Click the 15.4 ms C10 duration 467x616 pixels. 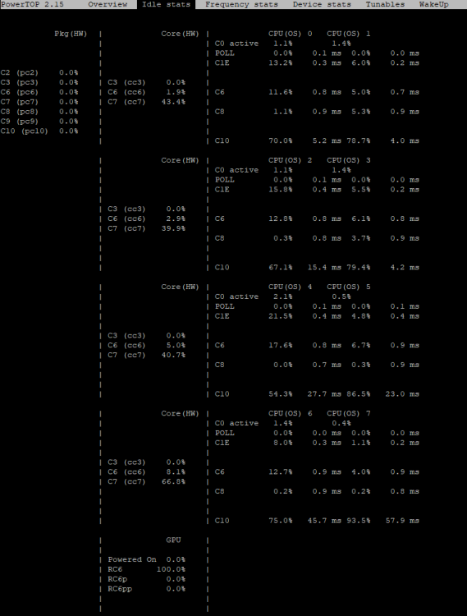tap(324, 268)
